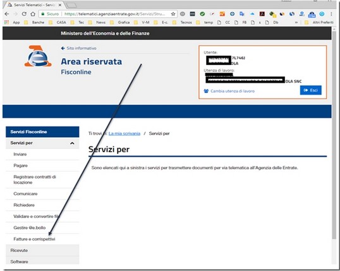Select Inviare in the sidebar menu
The width and height of the screenshot is (340, 271).
point(20,154)
